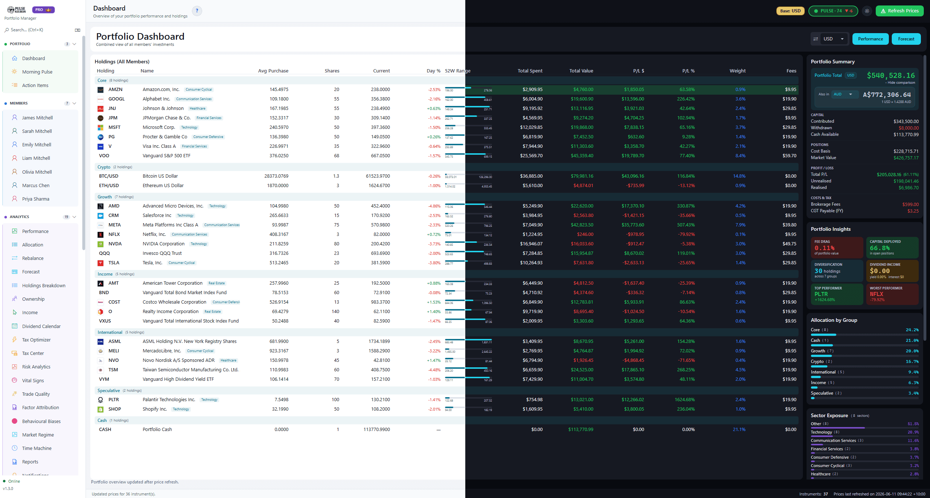The width and height of the screenshot is (930, 498).
Task: Toggle the light/dark theme button
Action: pyautogui.click(x=867, y=11)
